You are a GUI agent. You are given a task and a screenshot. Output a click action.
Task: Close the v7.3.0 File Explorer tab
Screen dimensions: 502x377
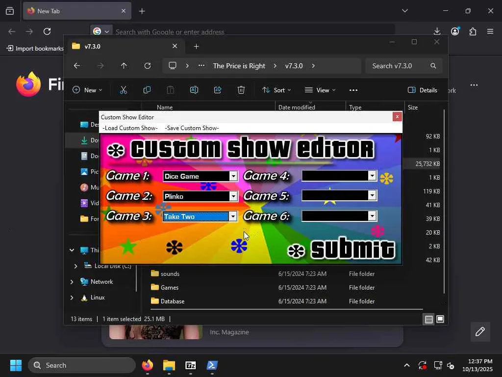coord(175,46)
